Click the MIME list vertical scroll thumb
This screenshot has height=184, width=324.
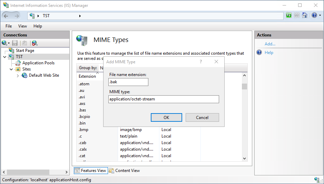tap(244, 86)
